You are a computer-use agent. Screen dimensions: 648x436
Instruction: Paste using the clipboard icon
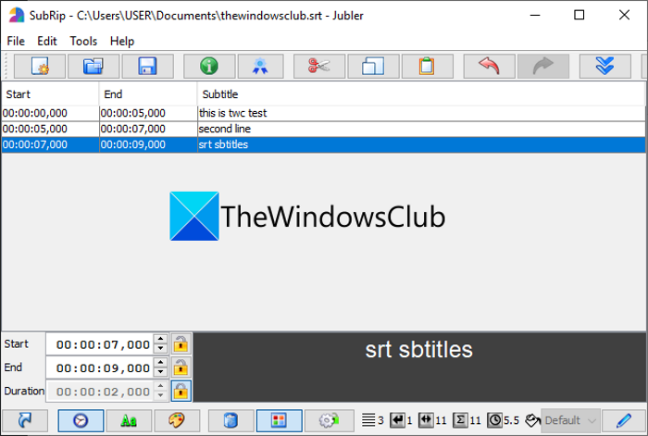(428, 66)
